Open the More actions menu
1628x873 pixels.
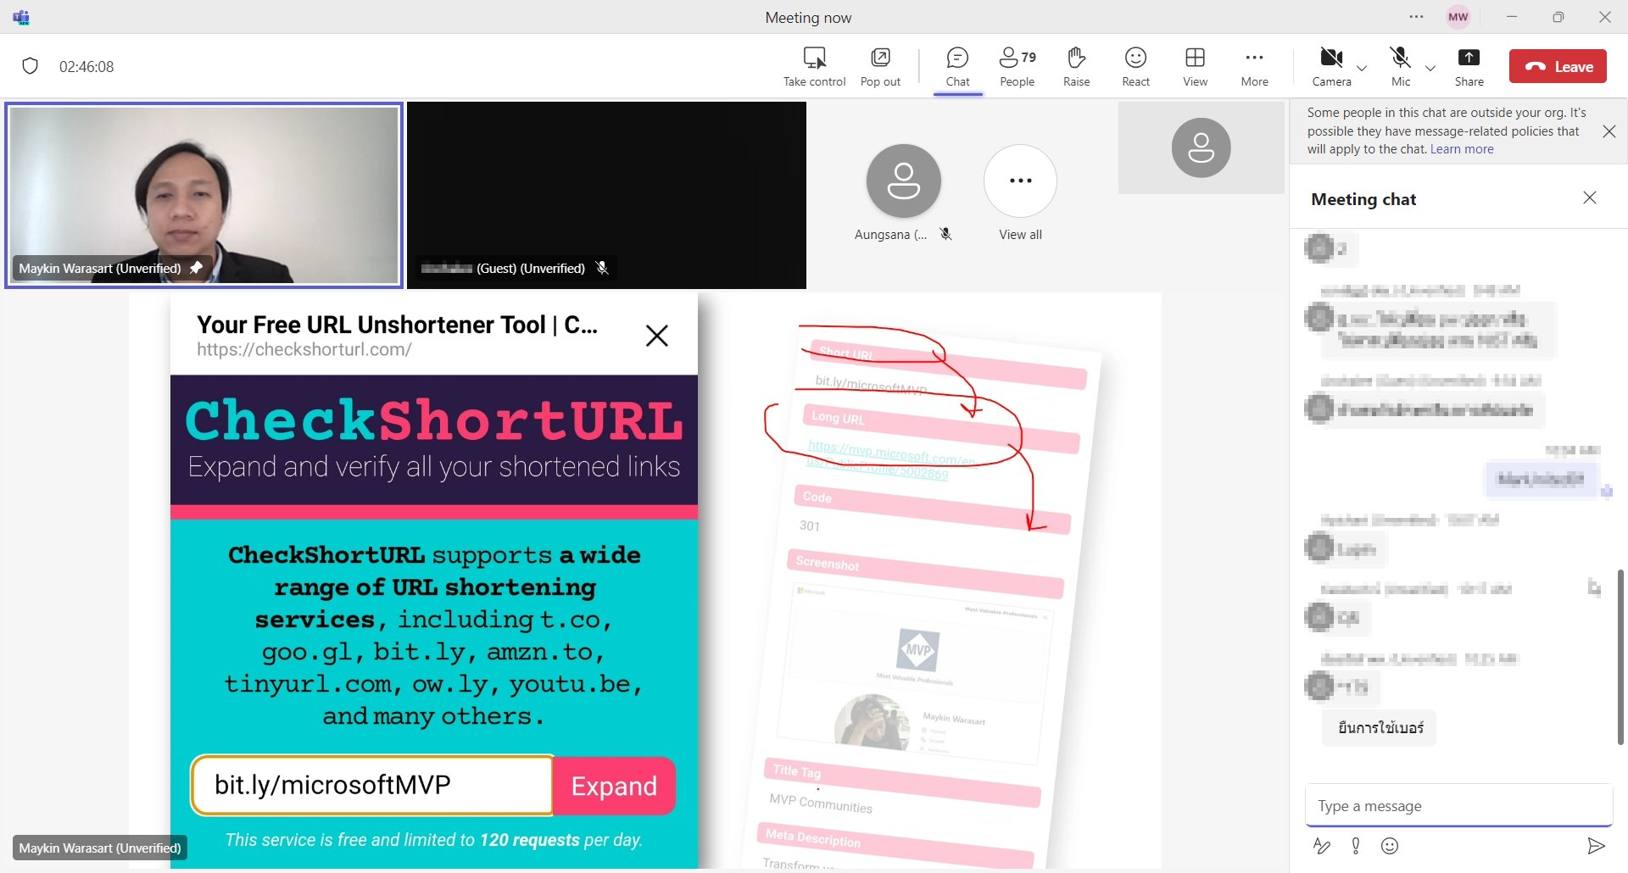[1254, 67]
